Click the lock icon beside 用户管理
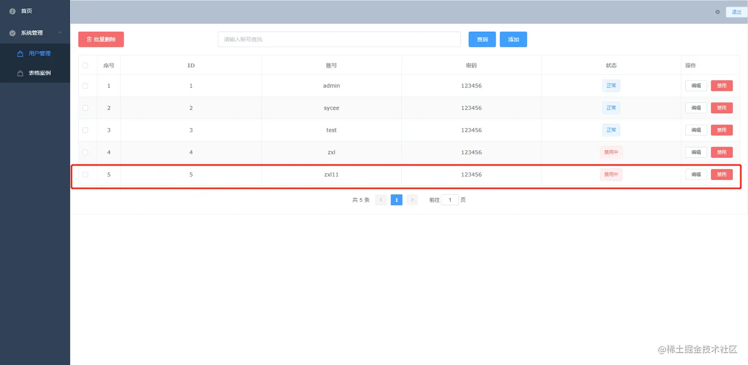The height and width of the screenshot is (365, 748). pyautogui.click(x=20, y=53)
